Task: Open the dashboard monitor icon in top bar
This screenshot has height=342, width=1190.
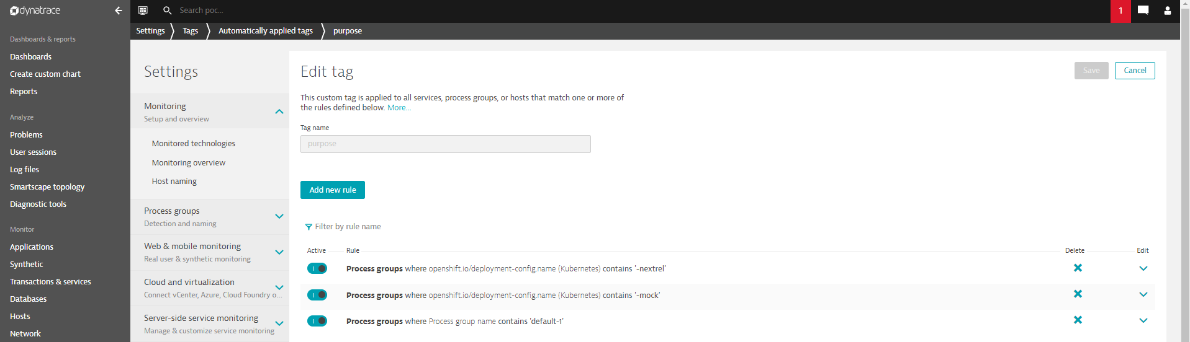Action: [143, 11]
